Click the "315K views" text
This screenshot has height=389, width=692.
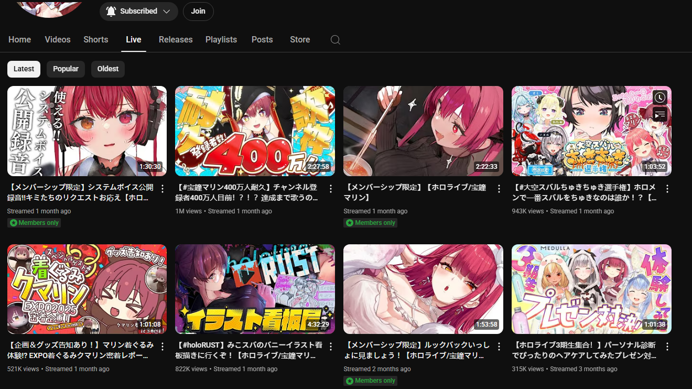527,369
